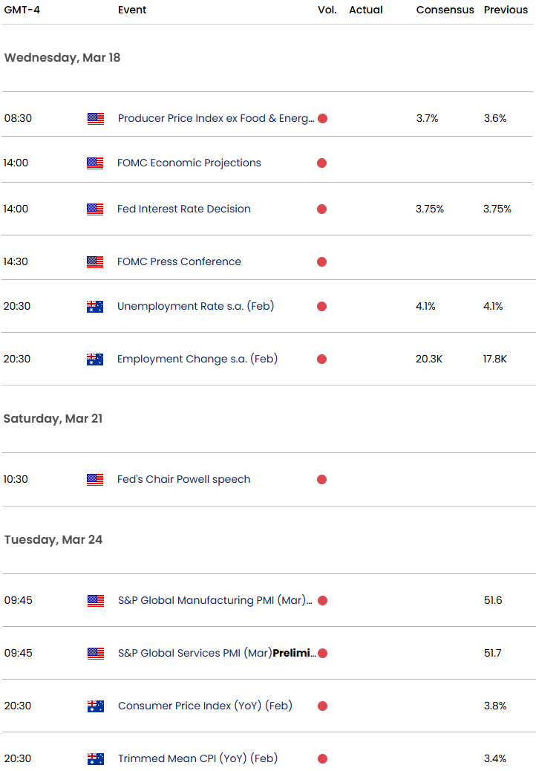Open Fed's Chair Powell speech event
Image resolution: width=536 pixels, height=771 pixels.
184,479
